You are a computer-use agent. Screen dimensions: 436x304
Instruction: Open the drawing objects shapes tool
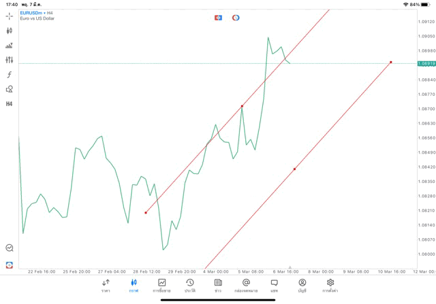9,89
